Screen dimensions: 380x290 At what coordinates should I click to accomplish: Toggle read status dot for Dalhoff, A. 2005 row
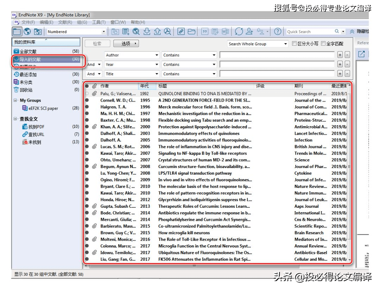tap(87, 140)
